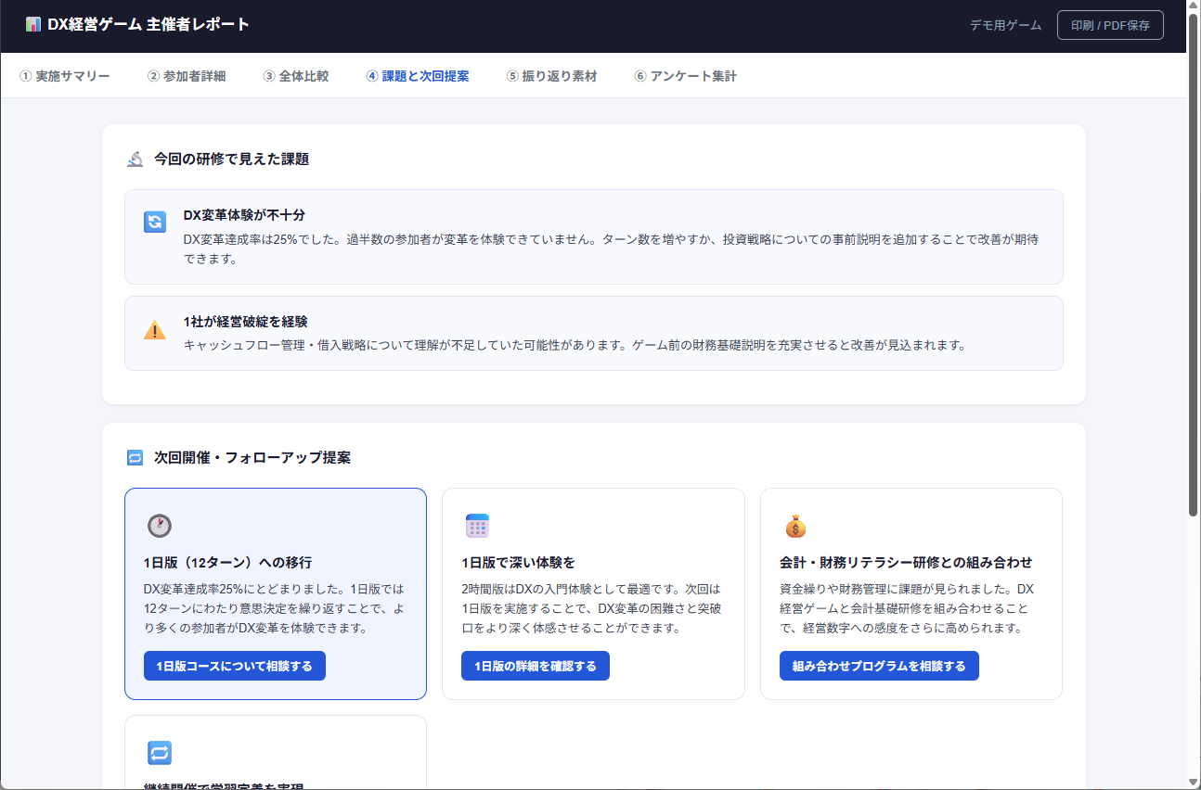1201x790 pixels.
Task: Click the 次回開催・フォローアップ提案 section heading
Action: (252, 458)
